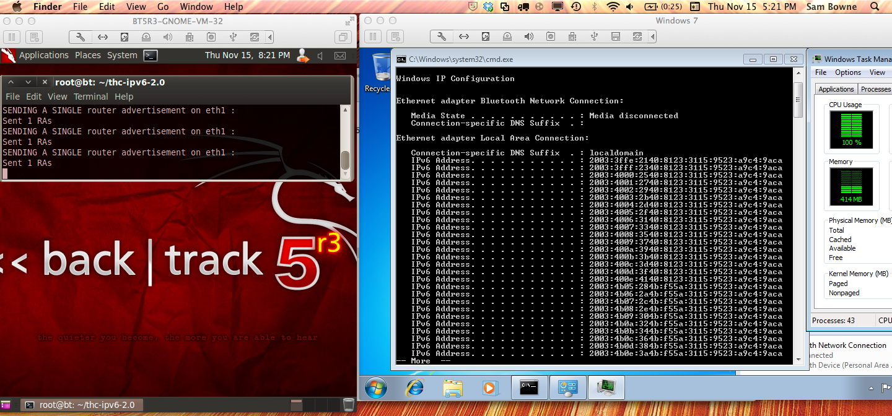The image size is (892, 416).
Task: Open Windows Start menu
Action: point(375,388)
